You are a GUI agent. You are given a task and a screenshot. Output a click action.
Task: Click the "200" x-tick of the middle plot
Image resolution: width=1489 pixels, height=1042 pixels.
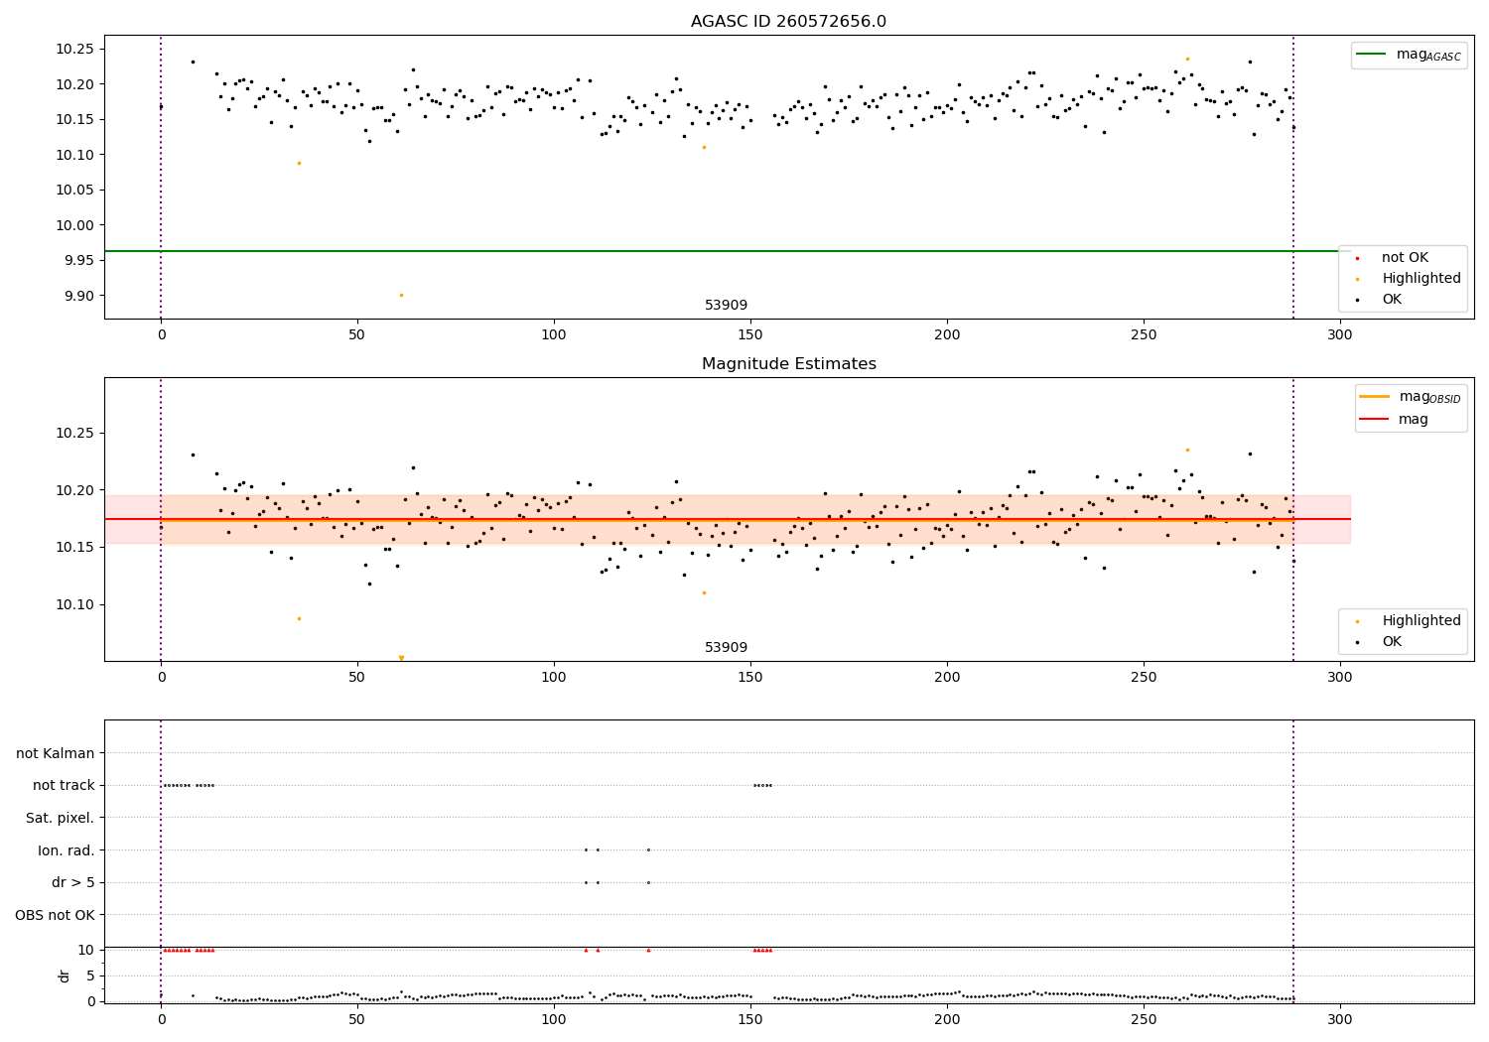click(947, 678)
